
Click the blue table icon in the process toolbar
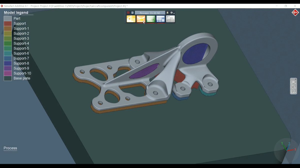tap(160, 19)
